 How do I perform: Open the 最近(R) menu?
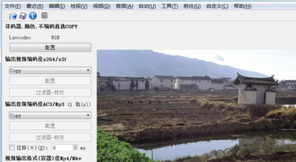click(x=35, y=6)
